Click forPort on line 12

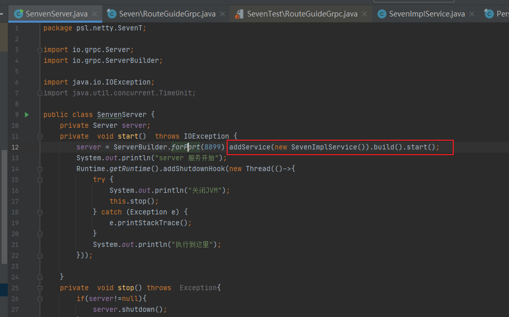tap(185, 147)
